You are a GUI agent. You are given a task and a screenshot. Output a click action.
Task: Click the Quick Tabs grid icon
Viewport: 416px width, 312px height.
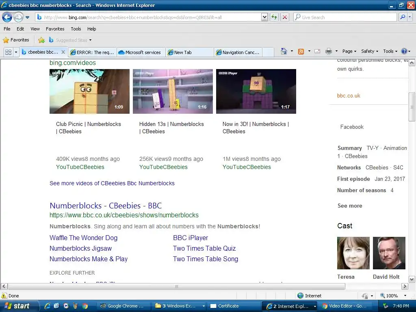click(8, 52)
